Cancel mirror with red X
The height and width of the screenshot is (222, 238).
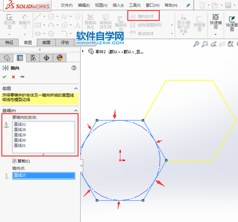13,77
